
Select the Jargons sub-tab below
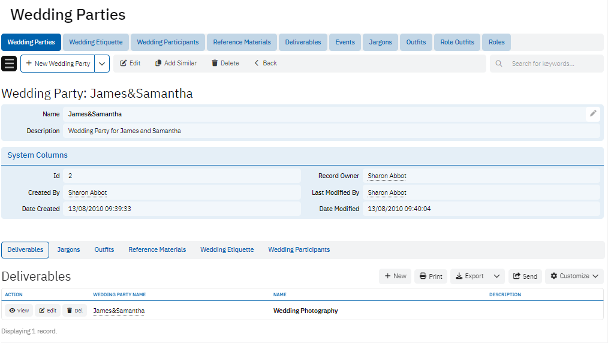coord(68,249)
